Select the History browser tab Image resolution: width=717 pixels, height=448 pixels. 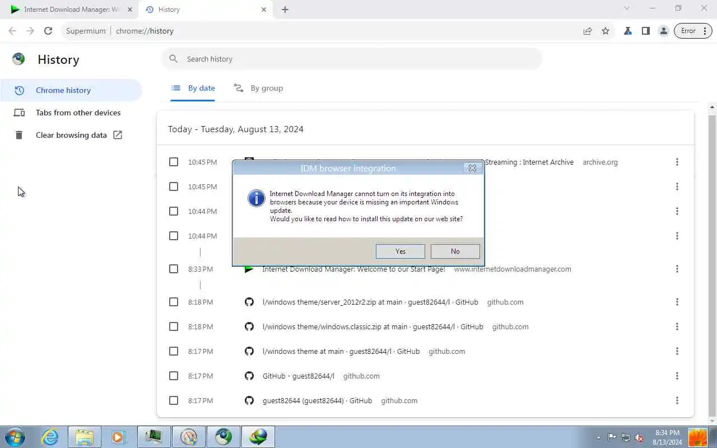point(204,10)
